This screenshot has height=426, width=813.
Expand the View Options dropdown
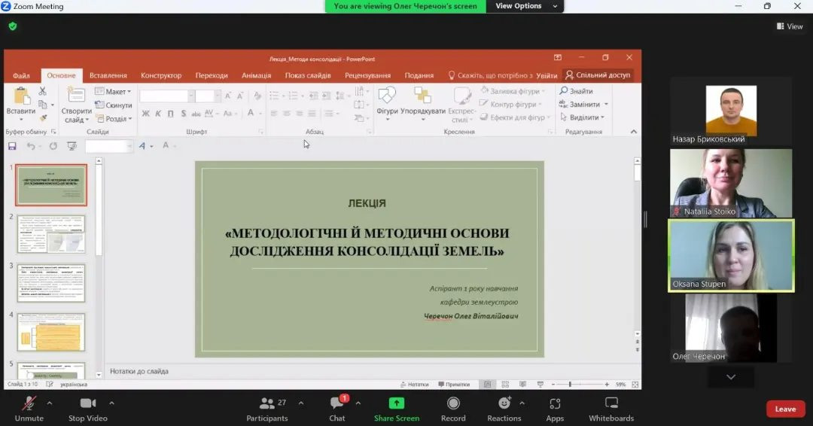(525, 6)
